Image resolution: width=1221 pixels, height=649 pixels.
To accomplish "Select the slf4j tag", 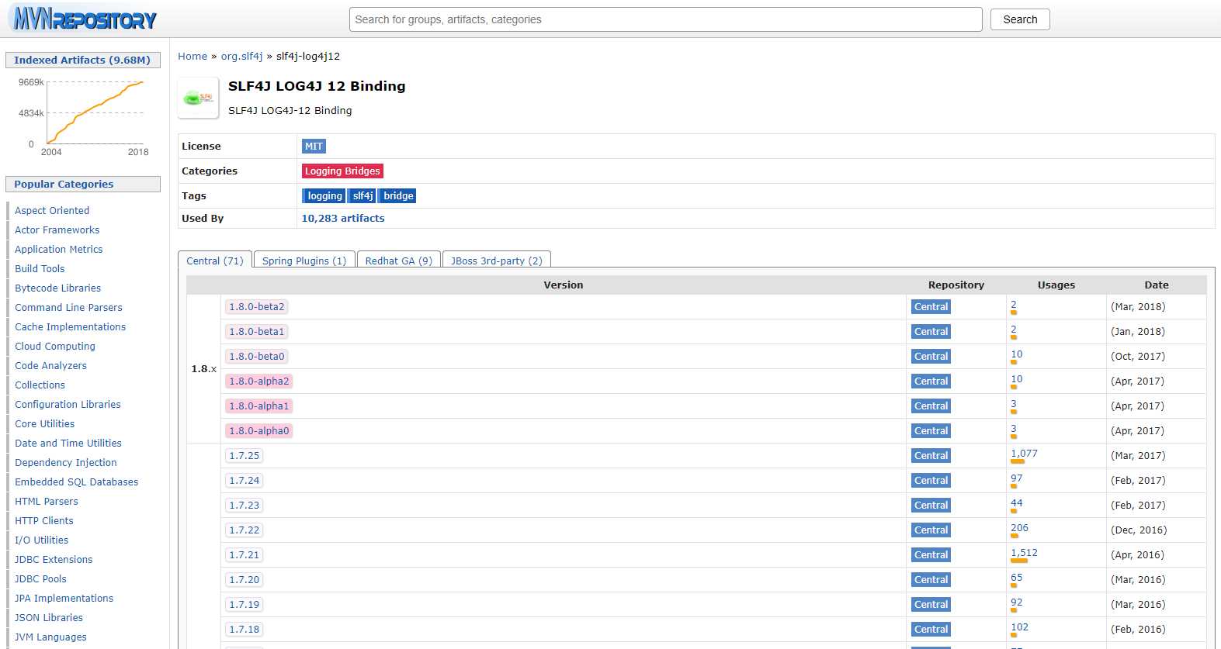I will pyautogui.click(x=362, y=196).
